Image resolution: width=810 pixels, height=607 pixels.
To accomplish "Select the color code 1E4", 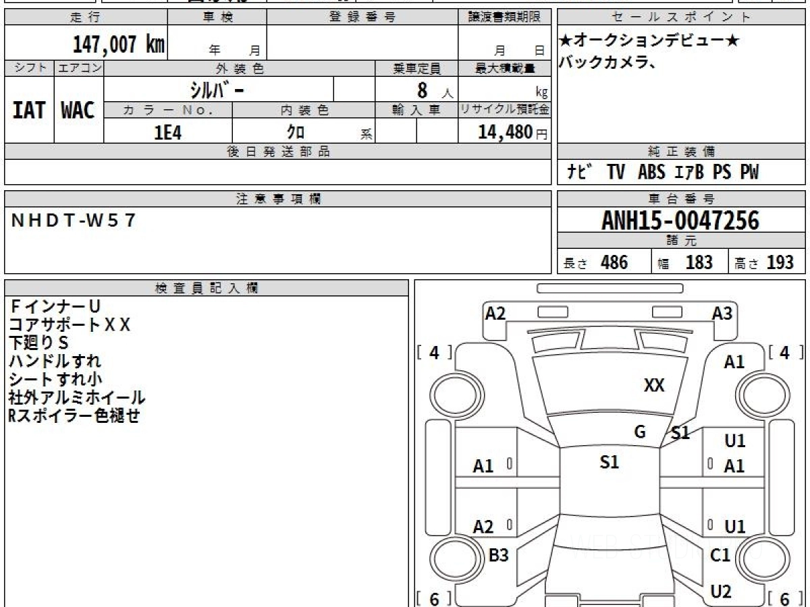I will coord(168,132).
